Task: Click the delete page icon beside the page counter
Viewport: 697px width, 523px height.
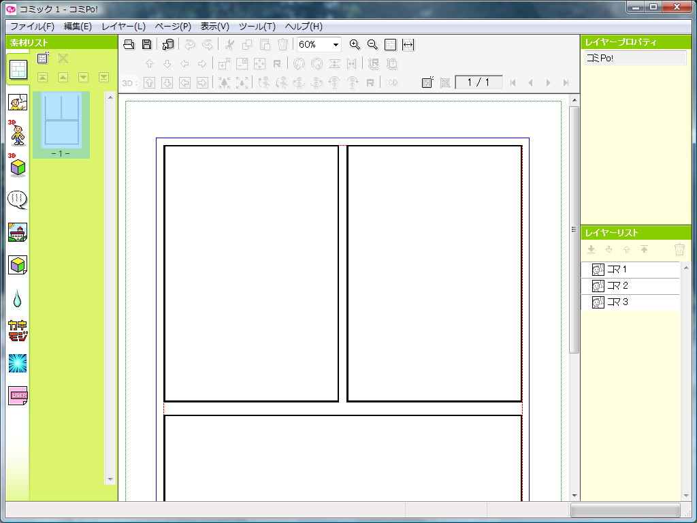Action: pyautogui.click(x=445, y=82)
